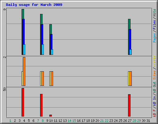Click the yellow Visits bar for day 4

click(x=22, y=78)
